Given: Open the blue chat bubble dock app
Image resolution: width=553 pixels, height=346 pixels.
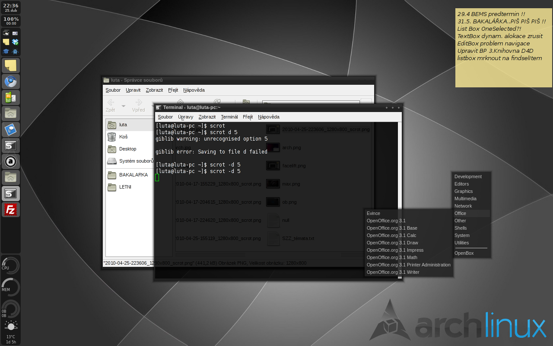Looking at the screenshot, I should pyautogui.click(x=11, y=129).
